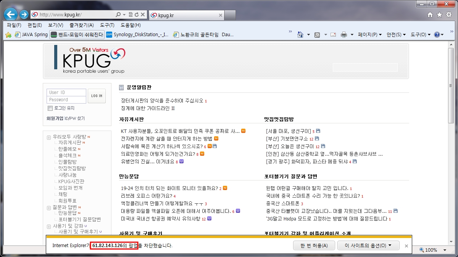Viewport: 458px width, 257px height.
Task: Open the JAVA Spring favorite
Action: click(31, 35)
